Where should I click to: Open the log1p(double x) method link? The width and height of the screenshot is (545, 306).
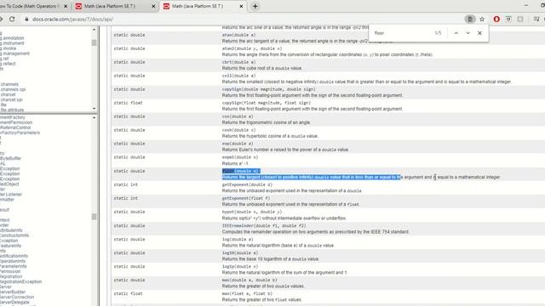(x=240, y=266)
